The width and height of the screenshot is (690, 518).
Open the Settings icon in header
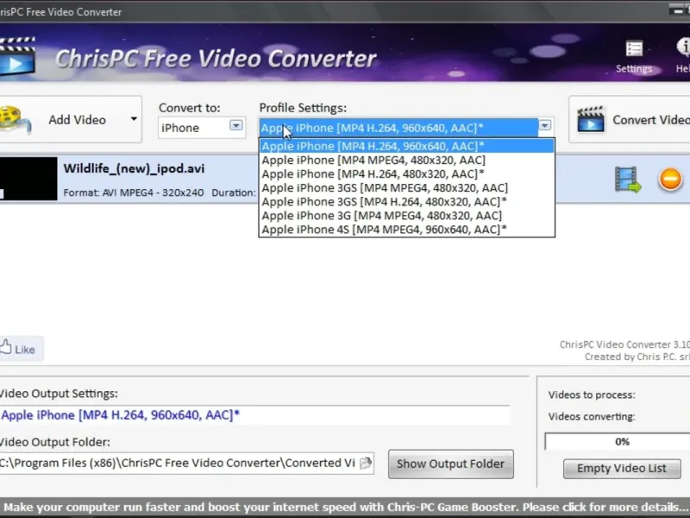pyautogui.click(x=634, y=56)
